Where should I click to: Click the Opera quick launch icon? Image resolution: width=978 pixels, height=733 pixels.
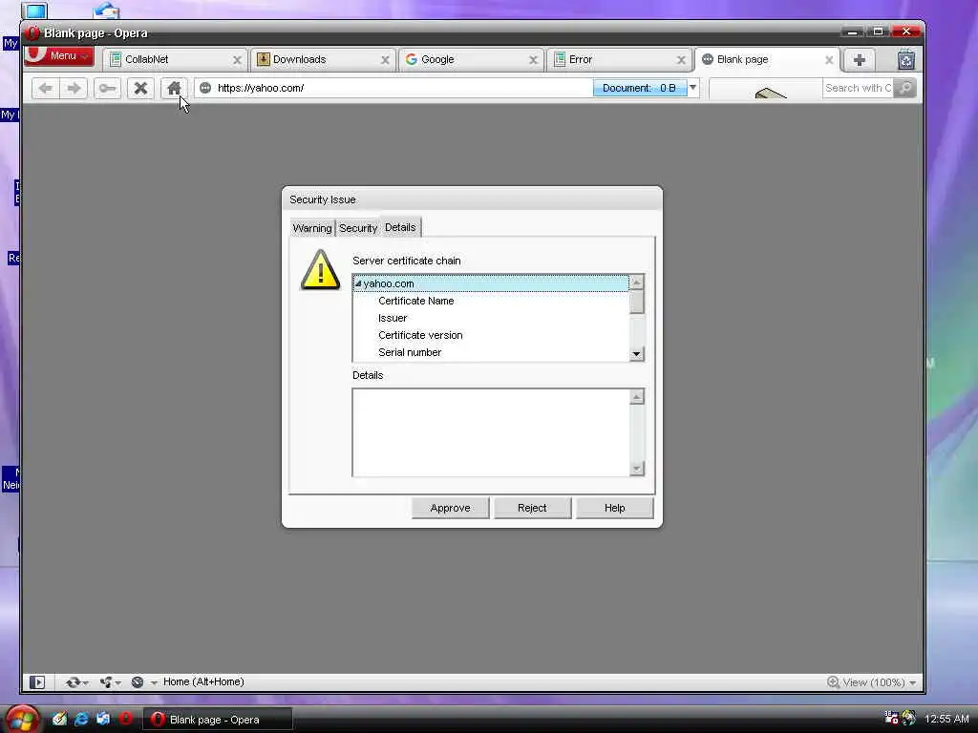pyautogui.click(x=125, y=719)
